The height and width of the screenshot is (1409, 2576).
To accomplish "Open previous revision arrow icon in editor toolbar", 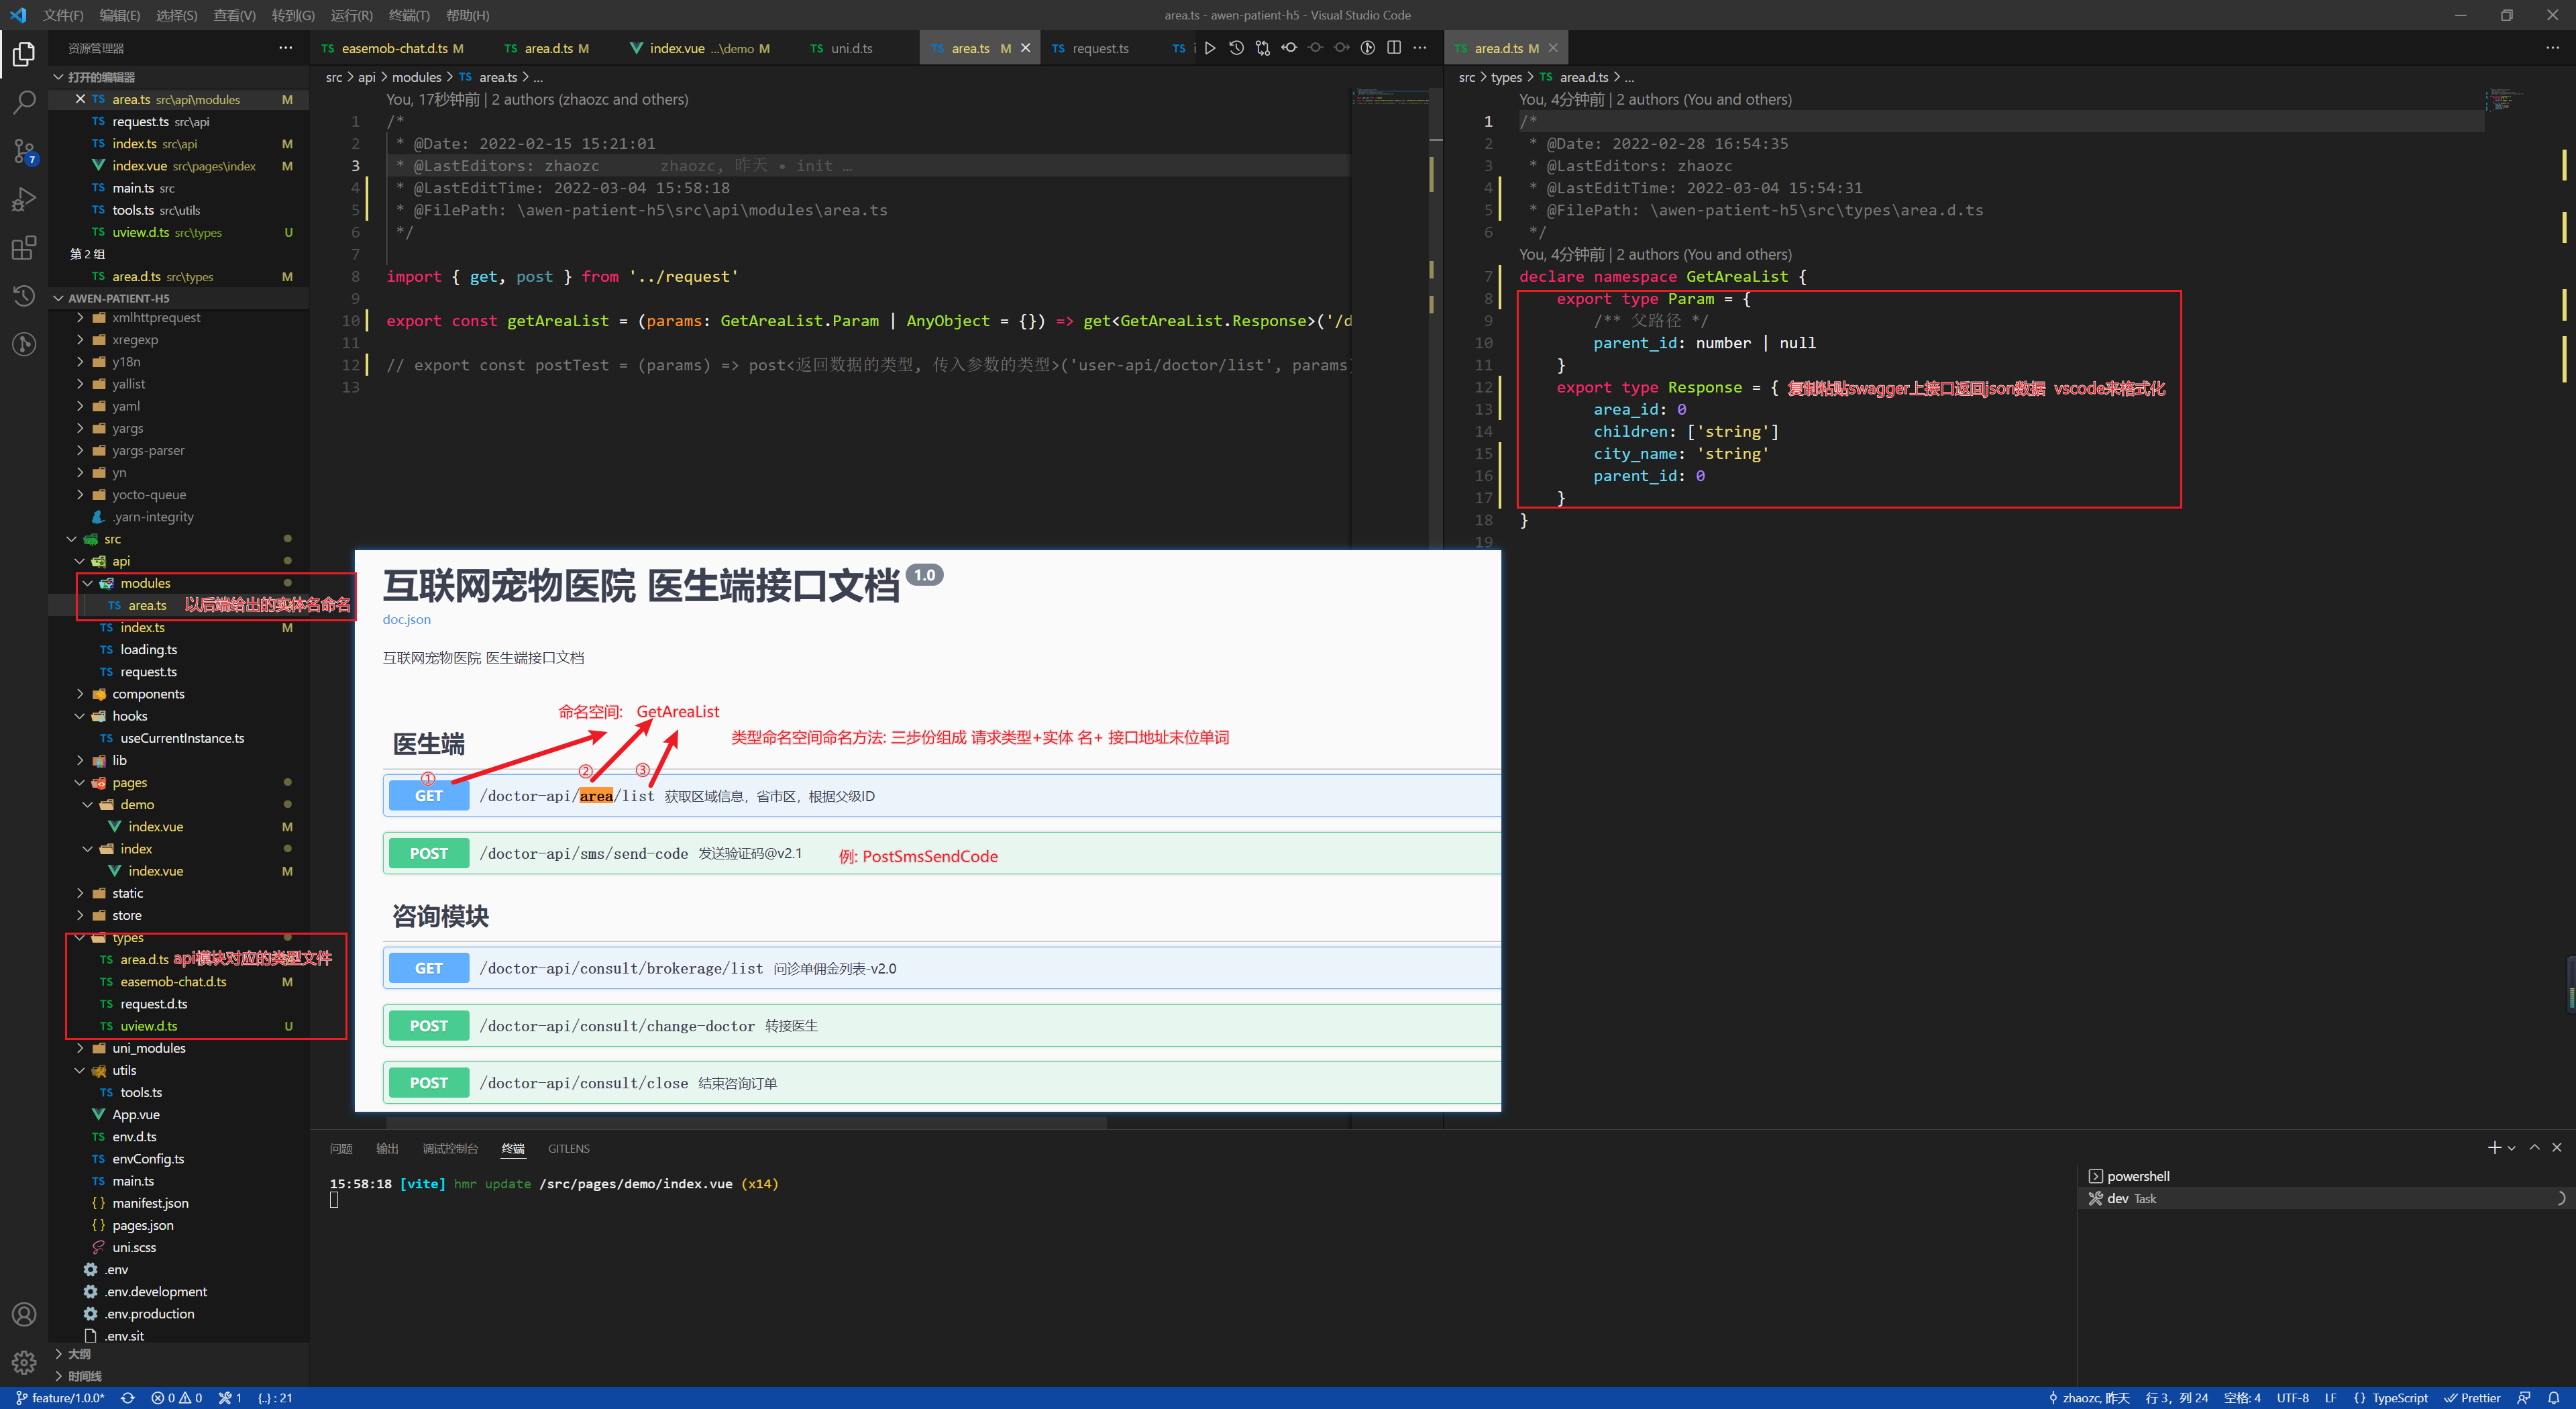I will click(x=1289, y=48).
